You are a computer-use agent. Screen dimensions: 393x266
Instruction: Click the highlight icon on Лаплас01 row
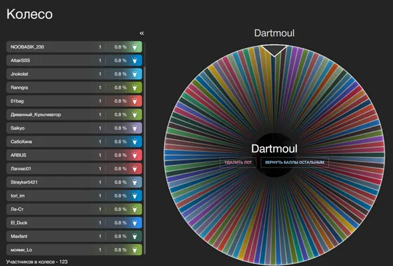pyautogui.click(x=135, y=168)
